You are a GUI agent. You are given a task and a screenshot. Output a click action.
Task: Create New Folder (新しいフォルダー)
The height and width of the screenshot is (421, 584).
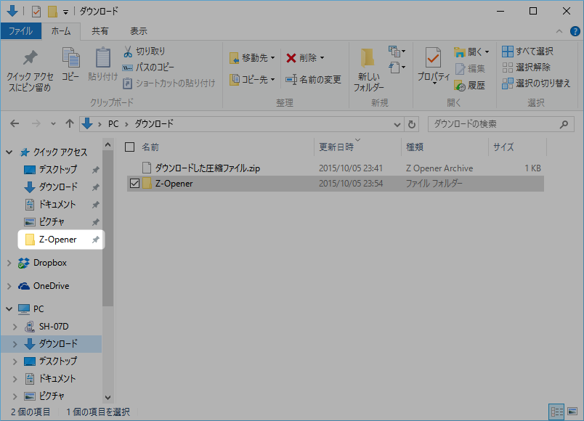(x=368, y=70)
